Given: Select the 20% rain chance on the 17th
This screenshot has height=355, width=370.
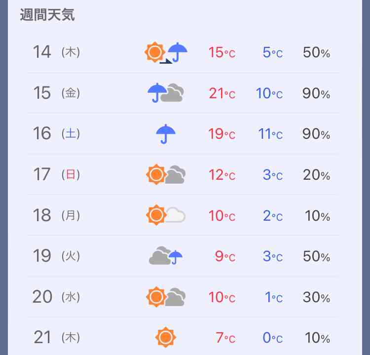Looking at the screenshot, I should (316, 175).
